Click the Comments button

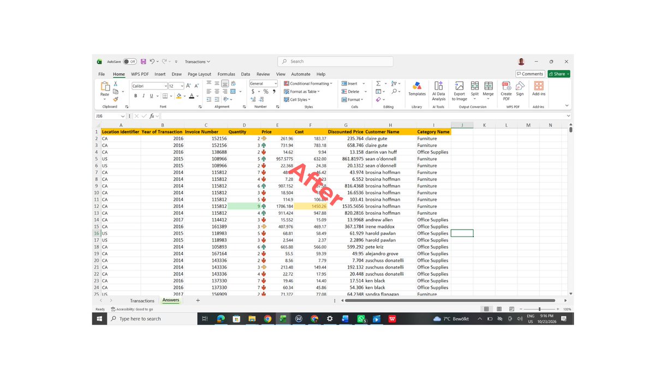point(530,74)
